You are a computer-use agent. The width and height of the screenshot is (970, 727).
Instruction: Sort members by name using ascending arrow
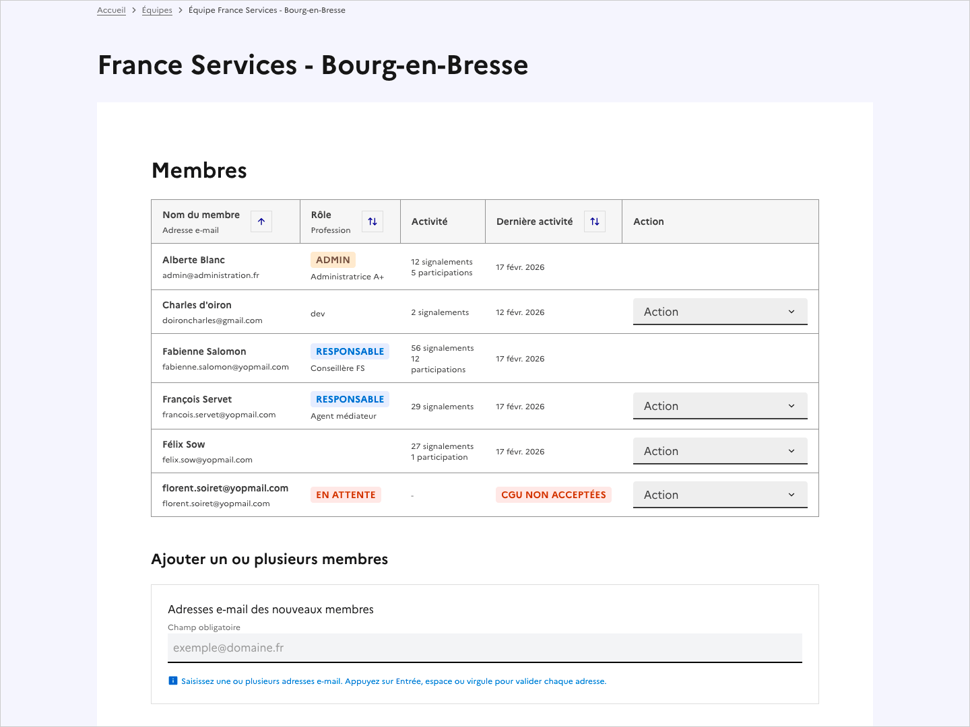(x=261, y=221)
